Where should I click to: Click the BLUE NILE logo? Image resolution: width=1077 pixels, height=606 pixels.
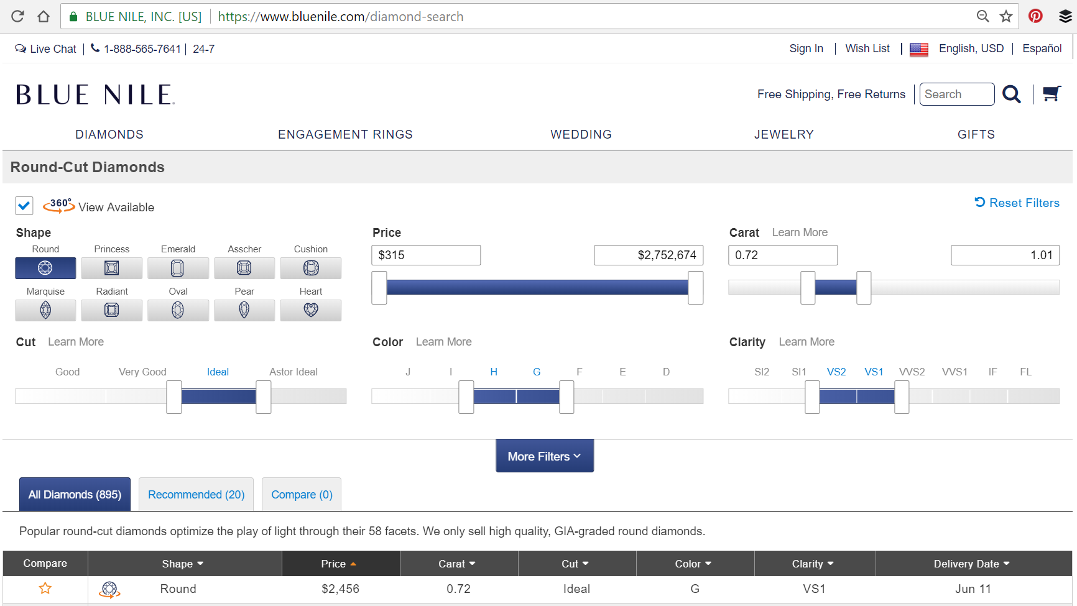tap(95, 95)
